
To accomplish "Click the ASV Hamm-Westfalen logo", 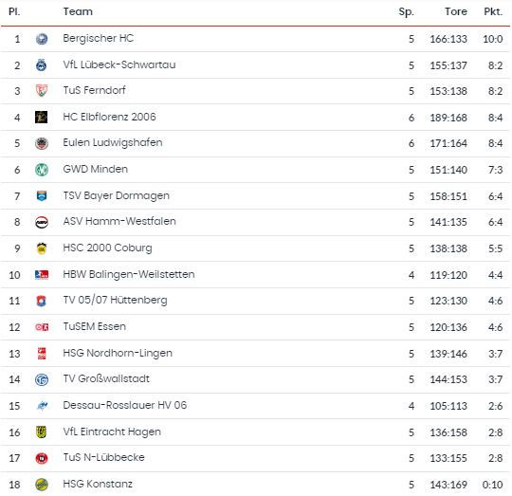I will pyautogui.click(x=42, y=222).
